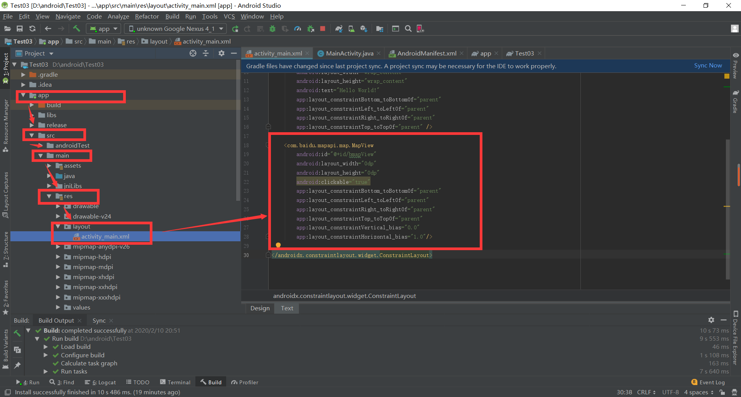Open Project panel gear settings

(x=221, y=53)
